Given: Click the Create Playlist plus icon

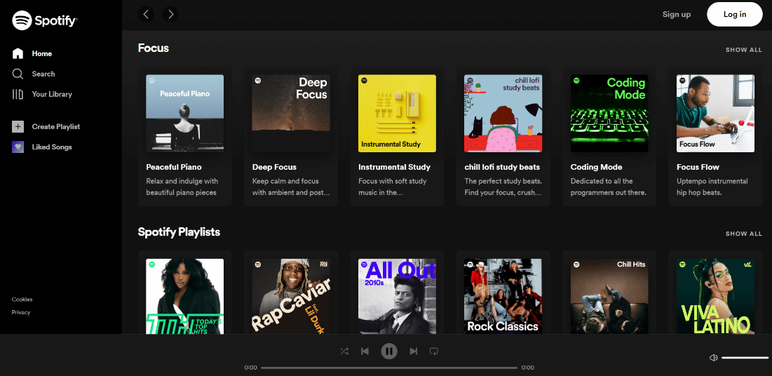Looking at the screenshot, I should (18, 127).
